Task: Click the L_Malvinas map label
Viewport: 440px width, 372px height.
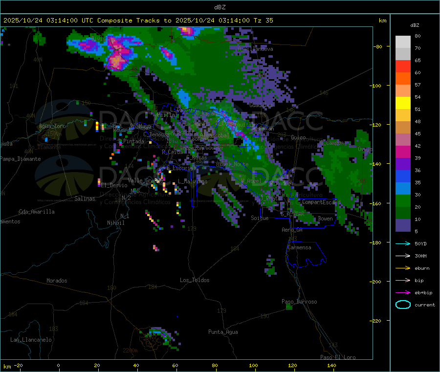Action: point(193,181)
